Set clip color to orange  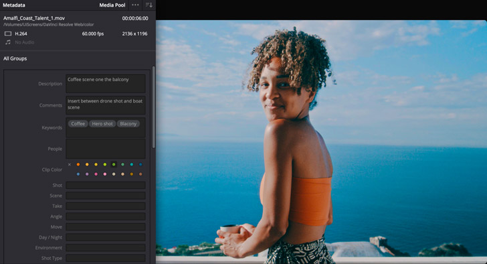pyautogui.click(x=78, y=164)
